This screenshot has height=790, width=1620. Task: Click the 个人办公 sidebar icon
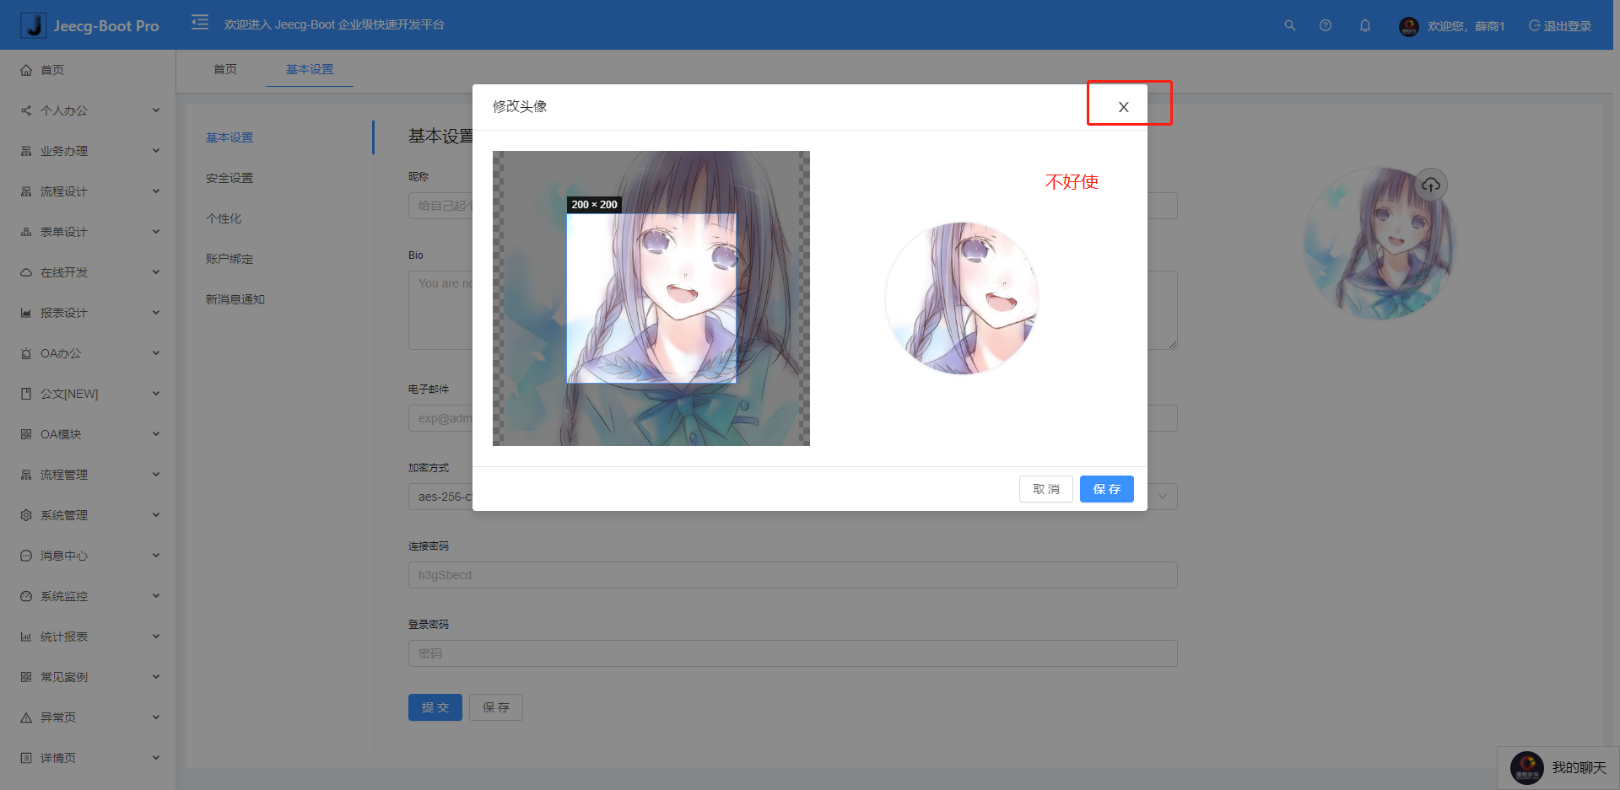click(x=26, y=110)
